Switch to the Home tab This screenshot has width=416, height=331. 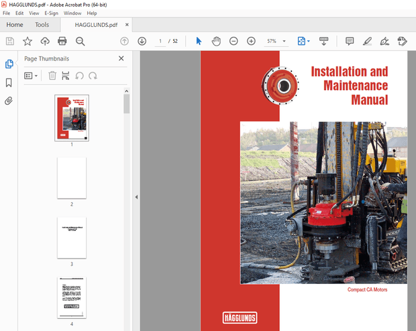point(15,25)
